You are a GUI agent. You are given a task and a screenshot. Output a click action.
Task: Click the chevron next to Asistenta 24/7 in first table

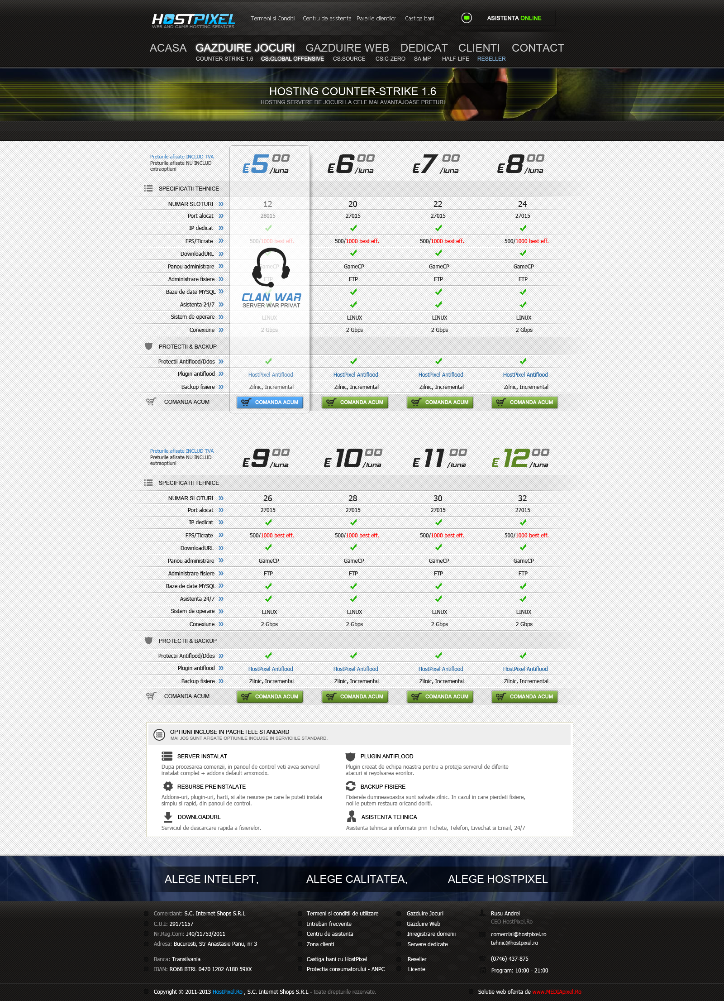(x=221, y=304)
